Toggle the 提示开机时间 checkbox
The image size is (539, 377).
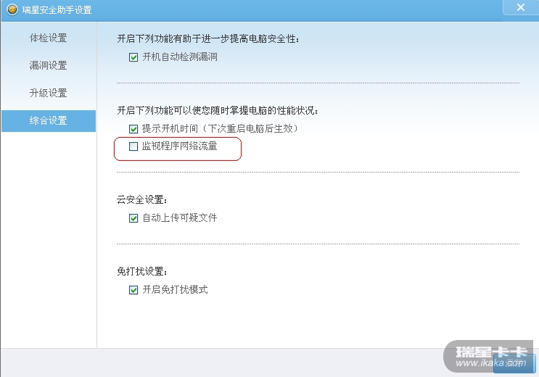pos(133,129)
